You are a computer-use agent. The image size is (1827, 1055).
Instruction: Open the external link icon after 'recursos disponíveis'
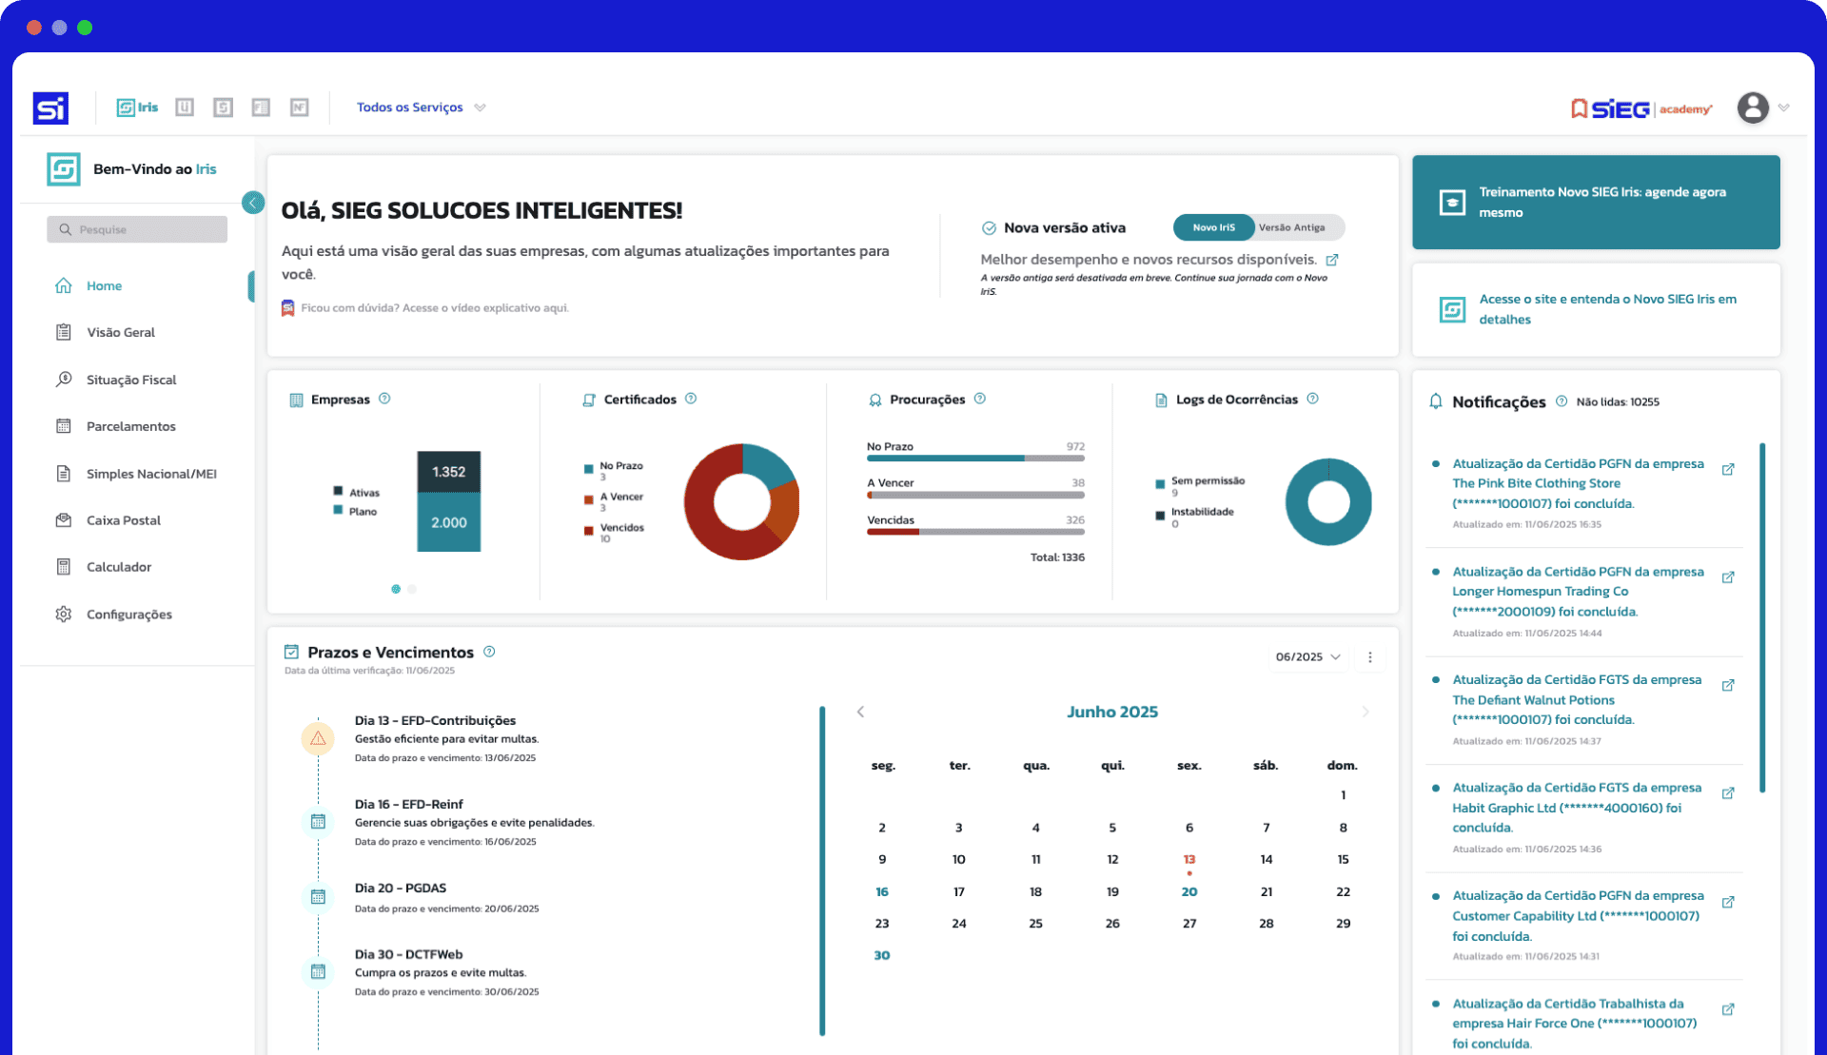1332,260
